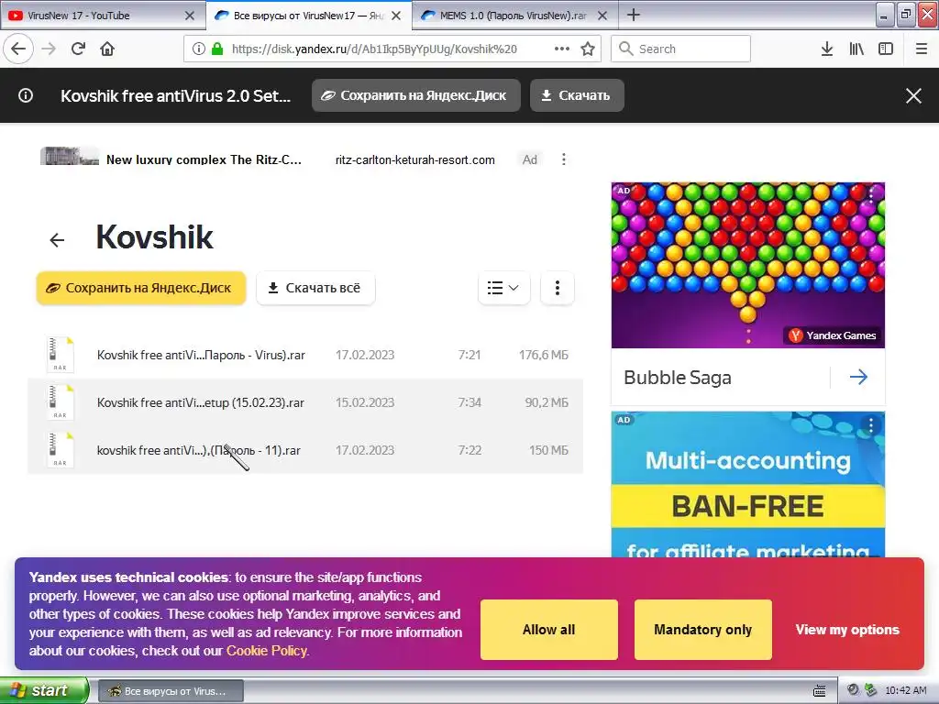939x704 pixels.
Task: Click the Ritz-Carlton ad thumbnail image
Action: [70, 156]
